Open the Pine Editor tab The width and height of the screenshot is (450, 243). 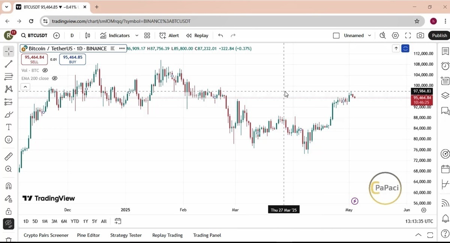click(x=88, y=235)
